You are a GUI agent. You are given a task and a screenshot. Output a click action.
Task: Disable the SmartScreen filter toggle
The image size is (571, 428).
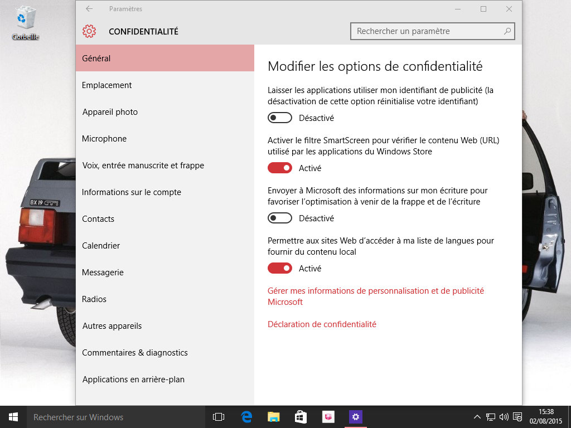pos(280,168)
